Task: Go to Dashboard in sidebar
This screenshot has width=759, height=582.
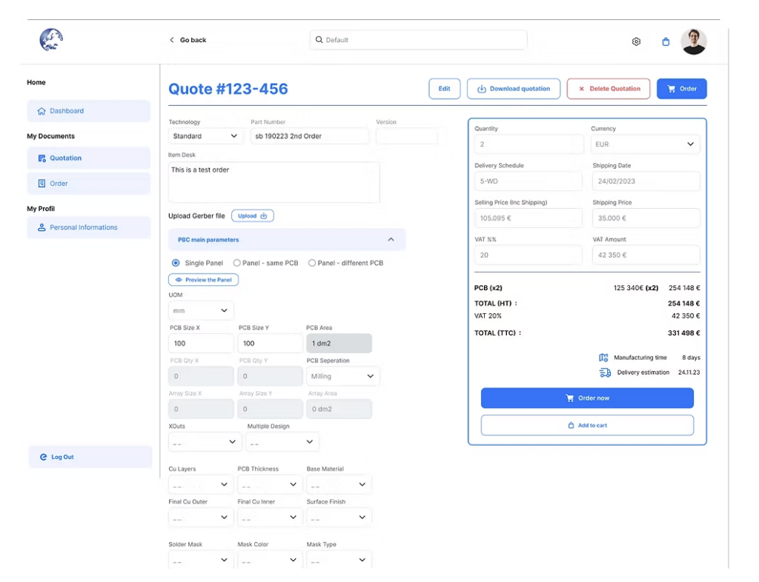Action: click(x=89, y=111)
